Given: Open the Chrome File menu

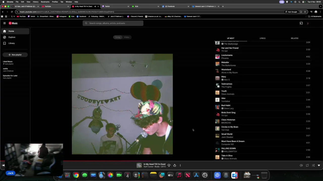Looking at the screenshot, I should 17,2.
